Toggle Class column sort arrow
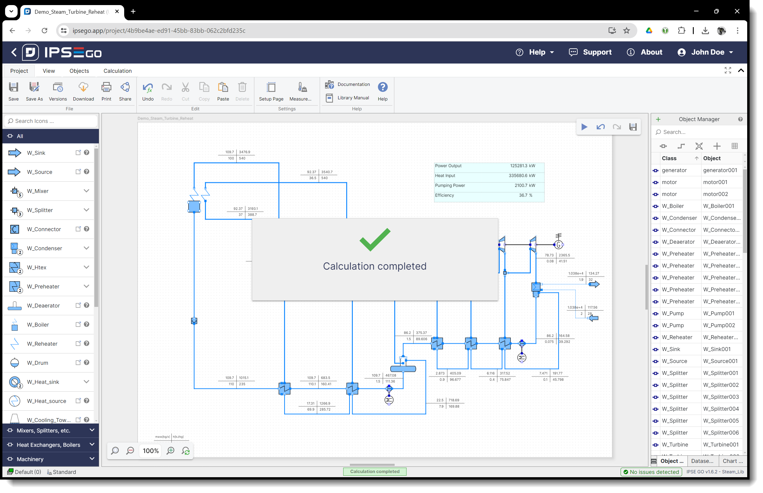Screen dimensions: 763x493 (x=696, y=158)
